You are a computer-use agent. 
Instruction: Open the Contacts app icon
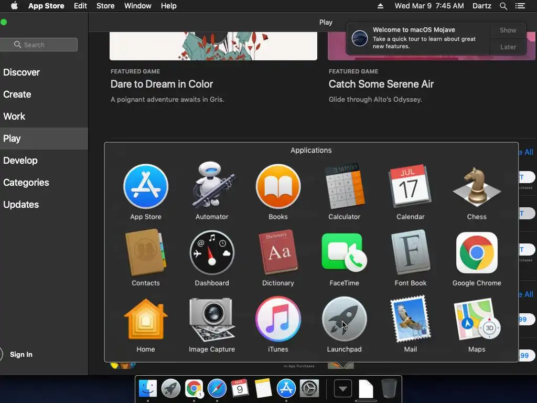(x=146, y=252)
